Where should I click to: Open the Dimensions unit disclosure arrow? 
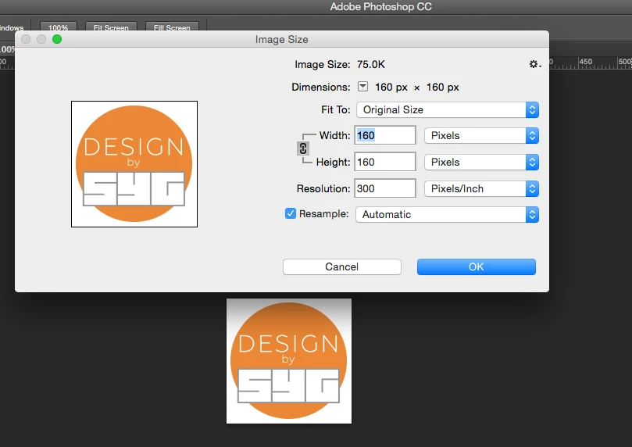[362, 86]
